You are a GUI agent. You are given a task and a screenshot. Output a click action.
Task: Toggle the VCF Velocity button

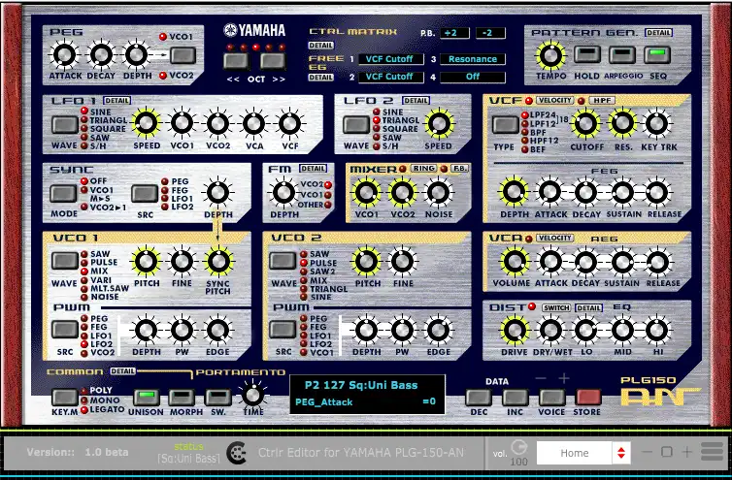click(x=554, y=100)
